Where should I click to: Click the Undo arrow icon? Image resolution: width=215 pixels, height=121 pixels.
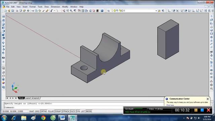51,11
